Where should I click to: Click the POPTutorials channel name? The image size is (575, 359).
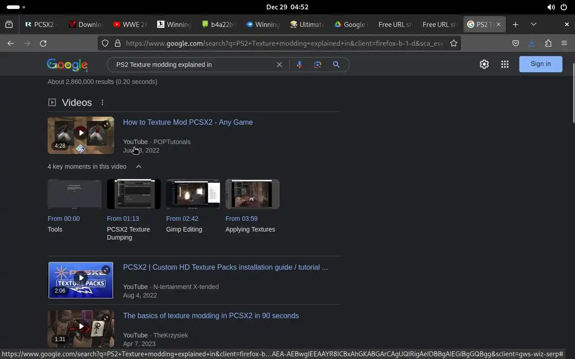pyautogui.click(x=172, y=142)
